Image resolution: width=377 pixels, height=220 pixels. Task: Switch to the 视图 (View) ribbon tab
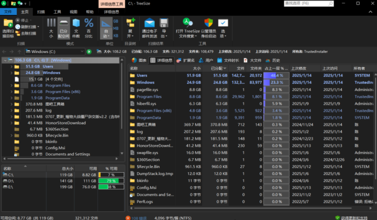click(73, 12)
